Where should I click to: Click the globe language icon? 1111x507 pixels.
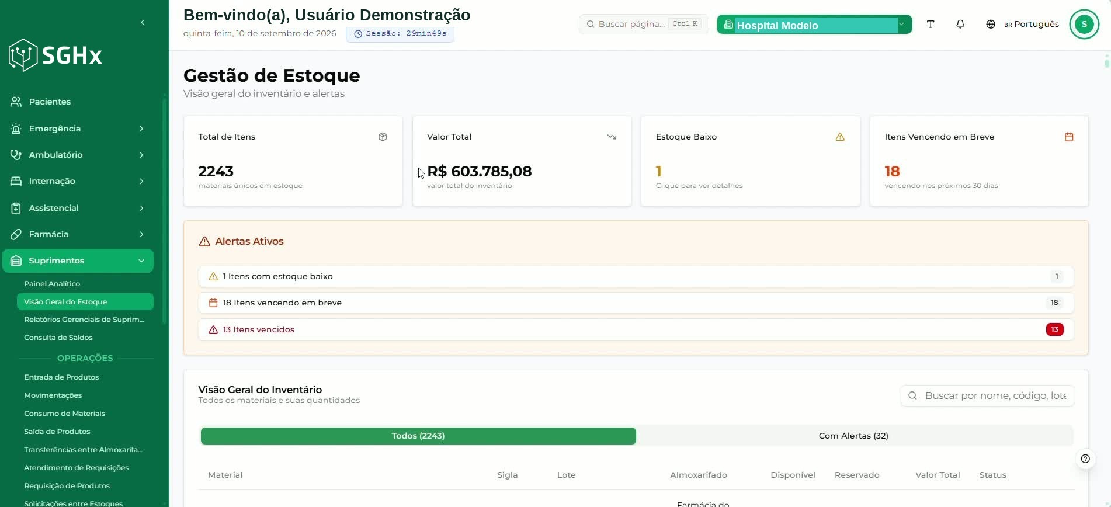click(991, 24)
